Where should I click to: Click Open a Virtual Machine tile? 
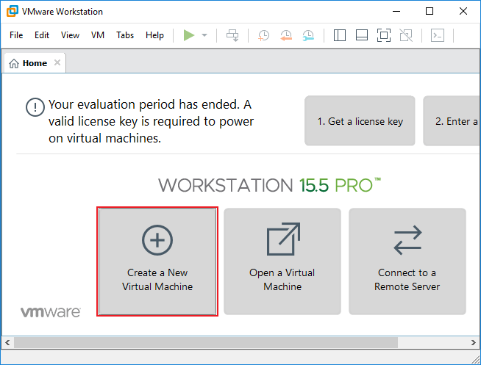(x=282, y=261)
